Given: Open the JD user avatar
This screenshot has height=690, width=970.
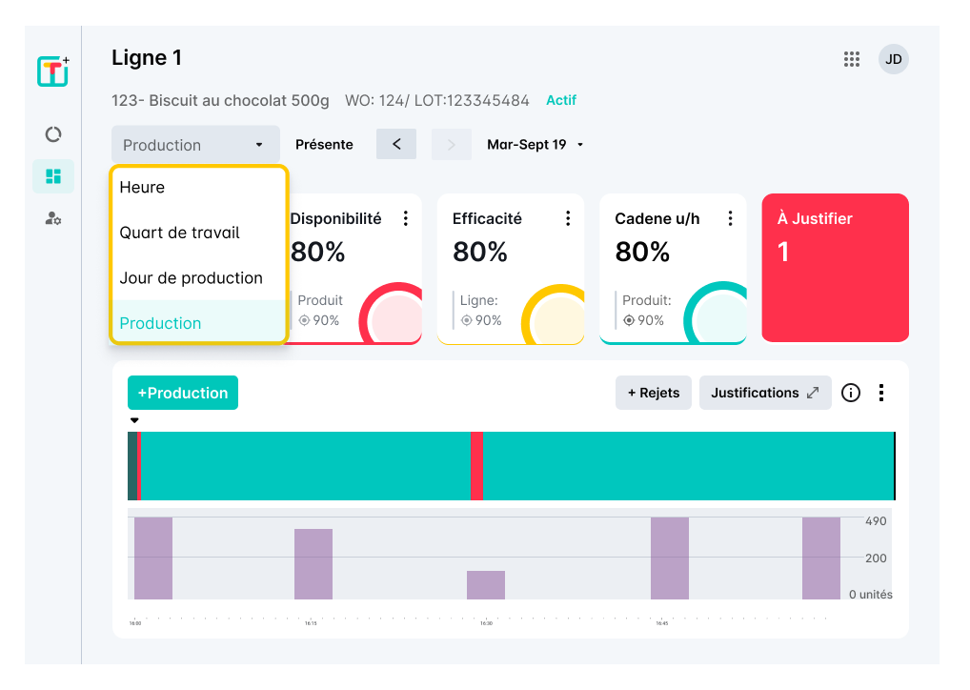Looking at the screenshot, I should 893,59.
